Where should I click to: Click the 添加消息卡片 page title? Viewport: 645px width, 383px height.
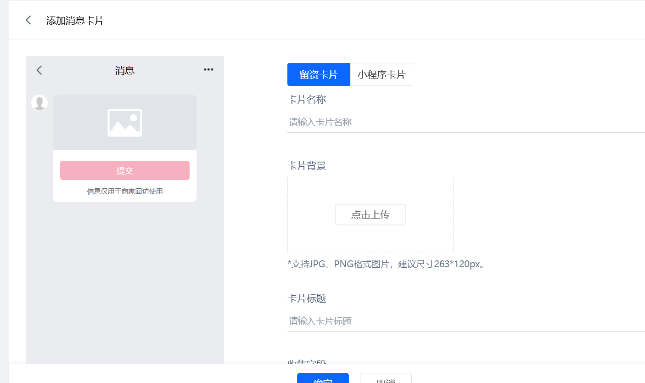click(75, 21)
